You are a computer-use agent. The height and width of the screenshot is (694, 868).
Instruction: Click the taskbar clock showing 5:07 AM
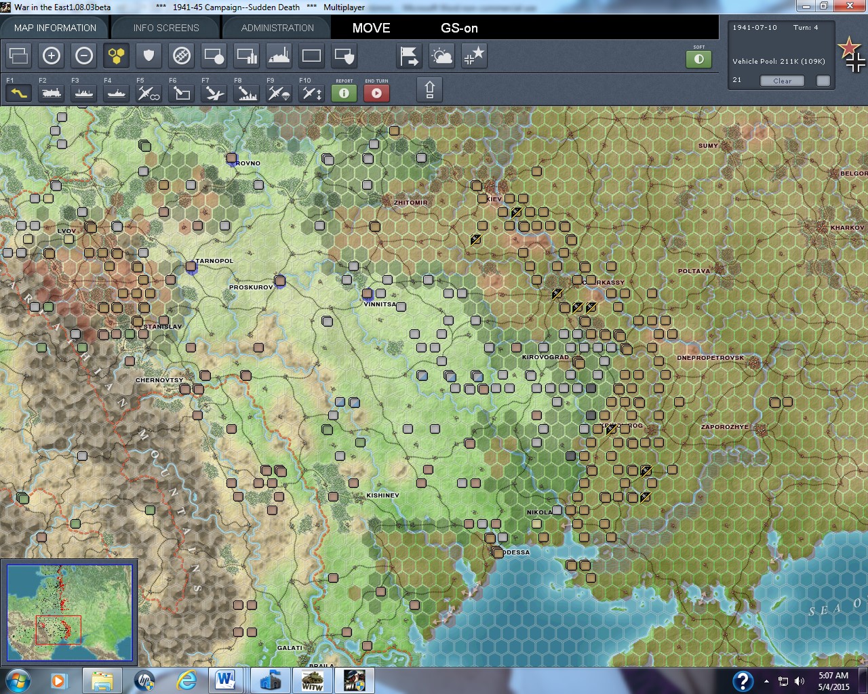833,680
